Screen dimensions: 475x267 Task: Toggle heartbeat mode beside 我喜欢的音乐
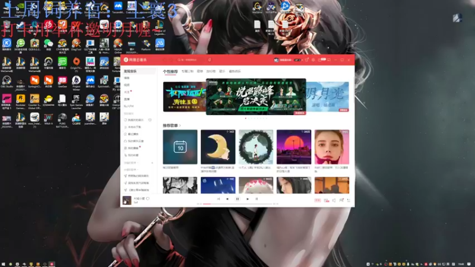coord(150,120)
